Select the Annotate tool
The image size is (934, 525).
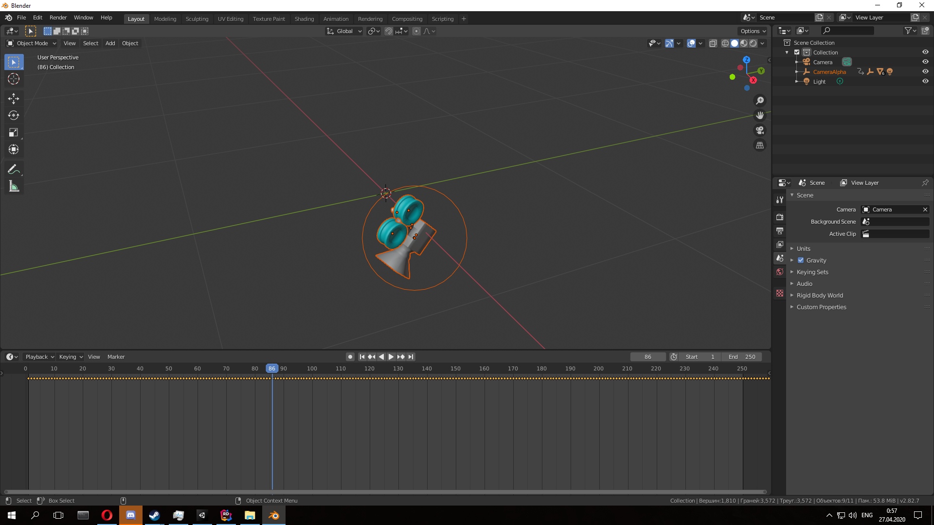click(x=14, y=170)
